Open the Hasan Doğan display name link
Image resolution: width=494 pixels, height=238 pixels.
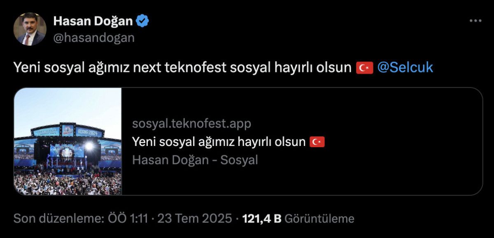tap(94, 21)
